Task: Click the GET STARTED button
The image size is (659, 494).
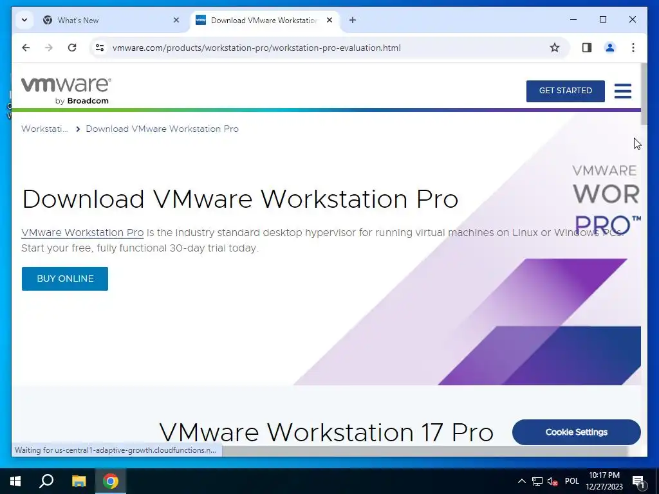Action: tap(565, 91)
